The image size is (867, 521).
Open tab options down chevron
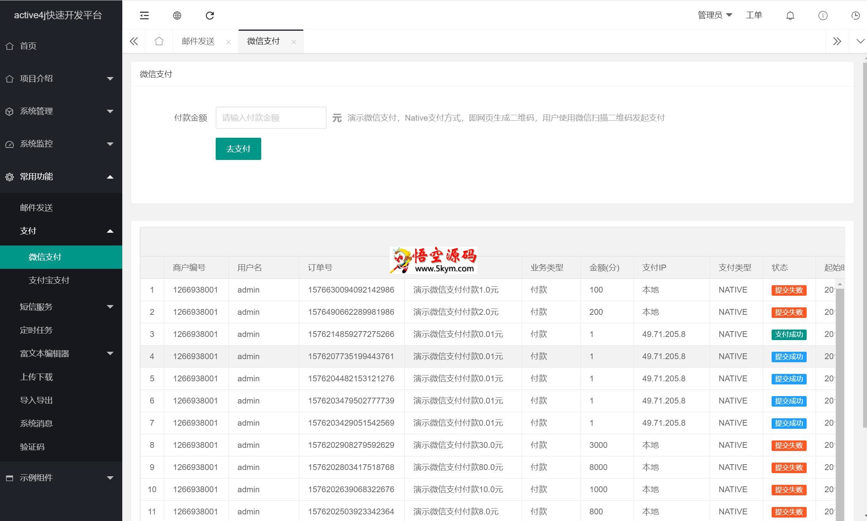pyautogui.click(x=860, y=41)
